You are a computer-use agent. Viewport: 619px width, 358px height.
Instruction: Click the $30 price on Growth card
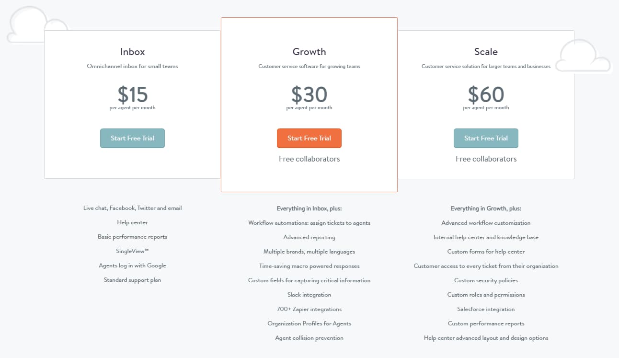[309, 94]
